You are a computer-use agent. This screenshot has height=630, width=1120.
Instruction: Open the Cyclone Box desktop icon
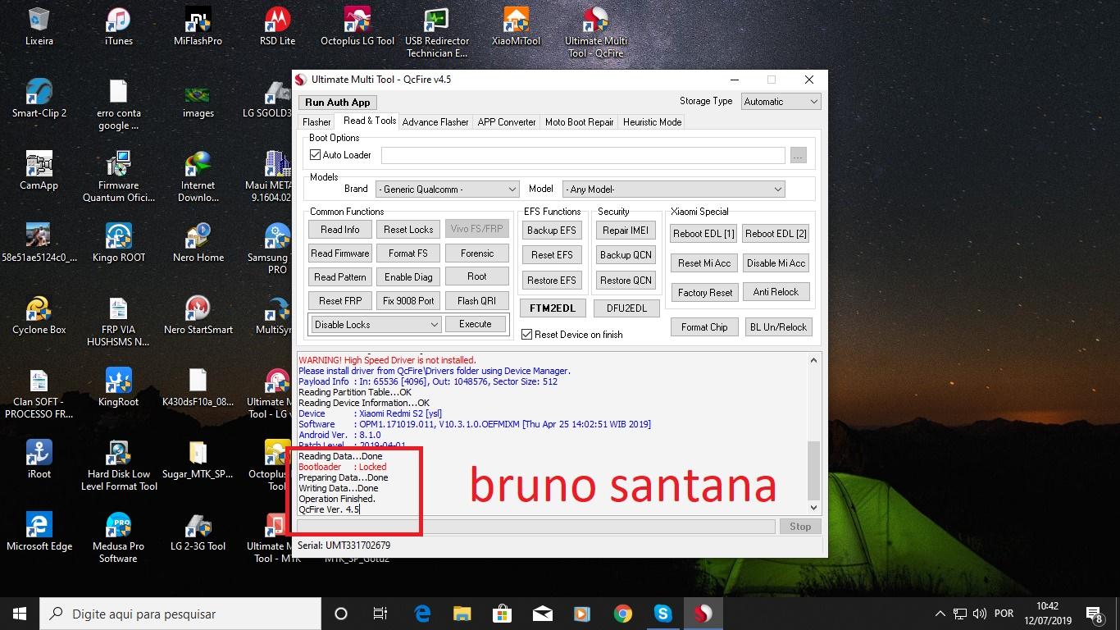(39, 315)
